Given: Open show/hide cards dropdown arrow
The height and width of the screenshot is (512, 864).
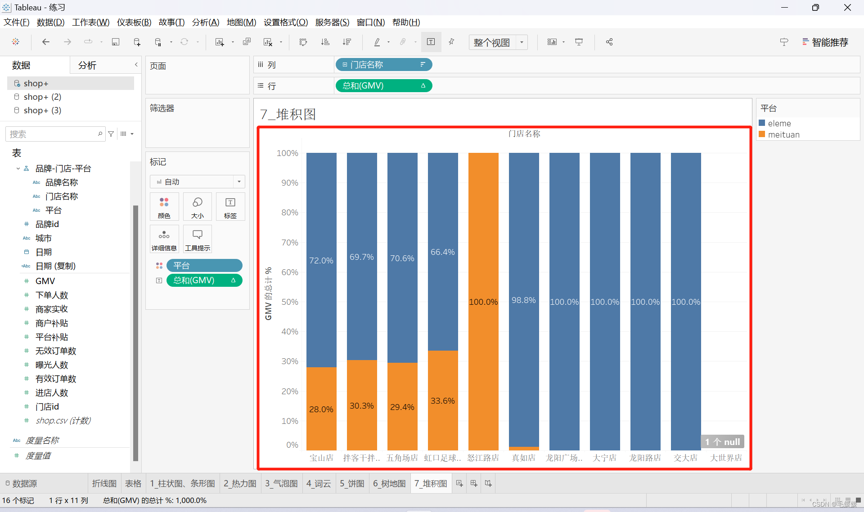Looking at the screenshot, I should [563, 42].
